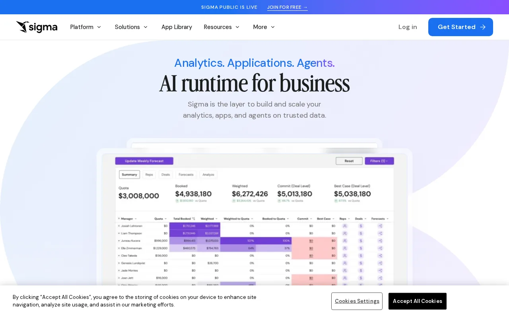Viewport: 509px width, 318px height.
Task: Click the Deals dollar icon for Joan Jett
Action: (x=361, y=278)
